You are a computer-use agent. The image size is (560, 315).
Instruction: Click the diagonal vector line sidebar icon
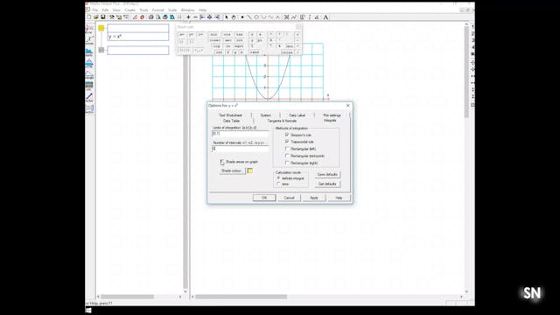pyautogui.click(x=89, y=97)
